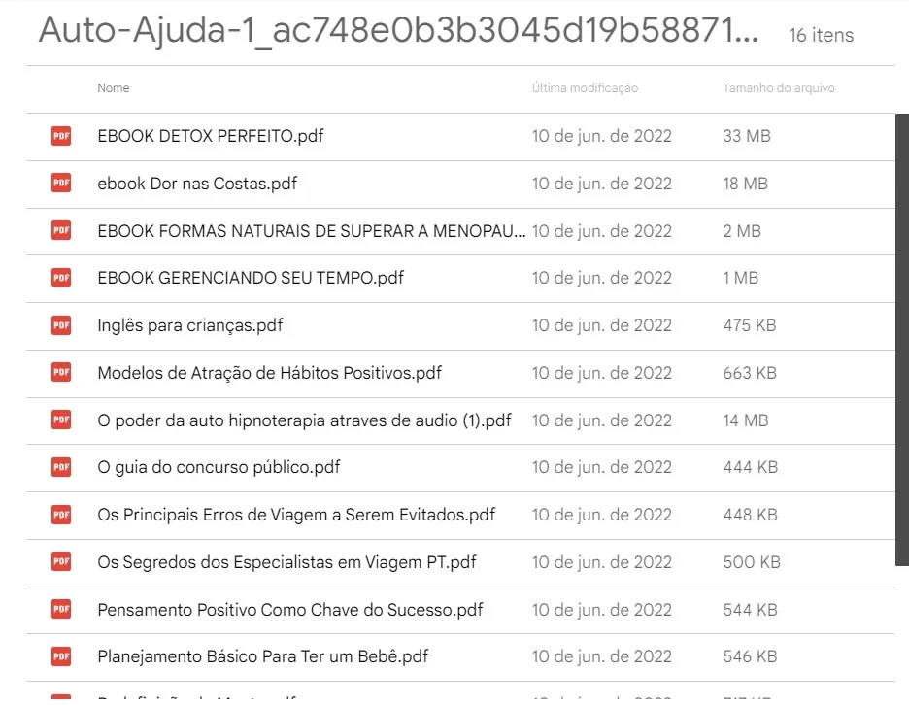Screen dimensions: 909x705
Task: Open Planejamento Básico Para Ter um Bebê.pdf
Action: click(262, 656)
